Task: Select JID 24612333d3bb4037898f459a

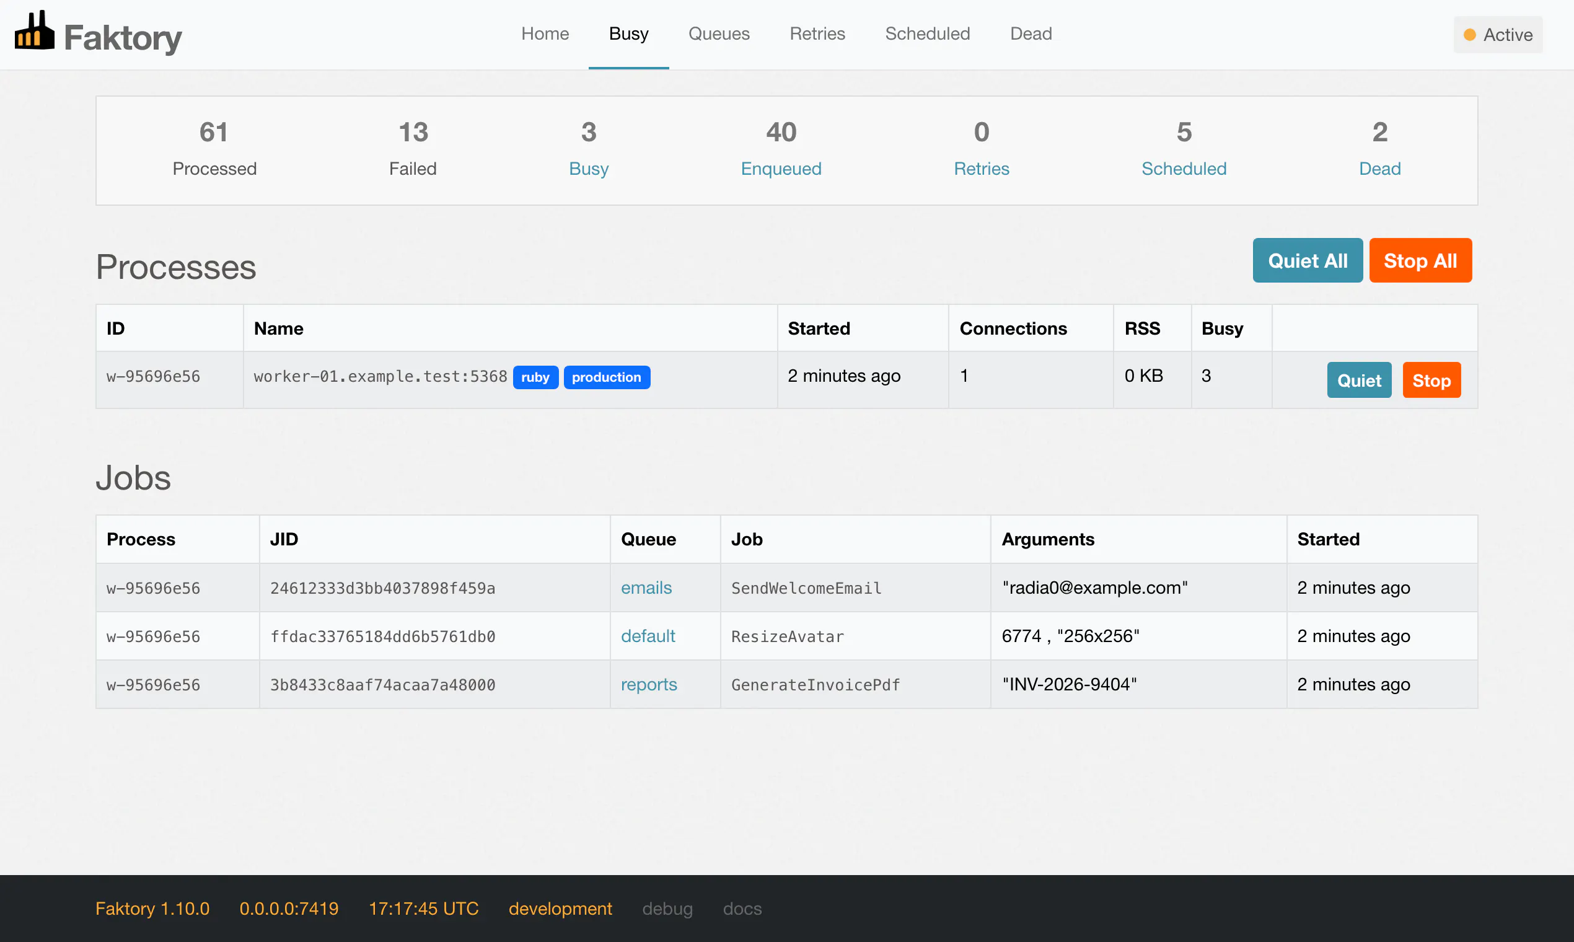Action: [382, 588]
